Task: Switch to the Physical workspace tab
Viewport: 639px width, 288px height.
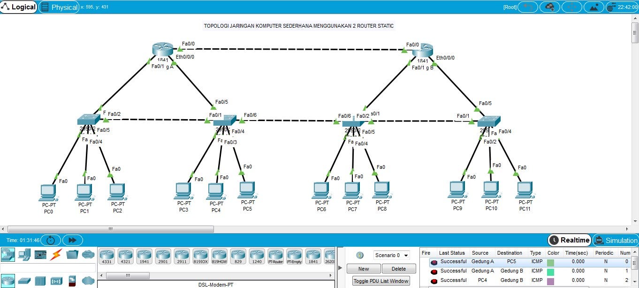Action: (59, 7)
